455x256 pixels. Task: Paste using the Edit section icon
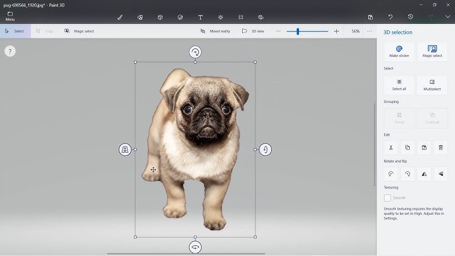click(424, 147)
